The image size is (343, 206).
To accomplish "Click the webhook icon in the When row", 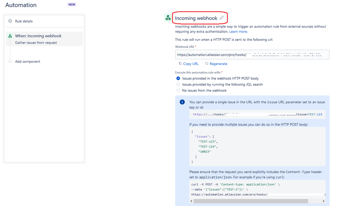I will tap(10, 36).
